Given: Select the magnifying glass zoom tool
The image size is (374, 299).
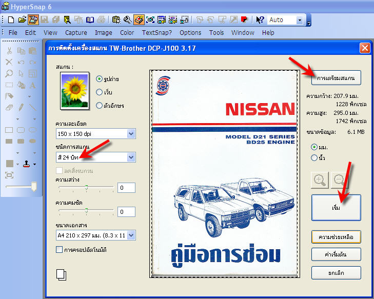Looking at the screenshot, I should pyautogui.click(x=9, y=73).
